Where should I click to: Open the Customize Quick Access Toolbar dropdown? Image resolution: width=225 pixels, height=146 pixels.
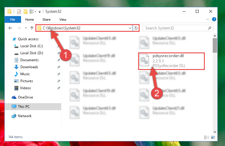pyautogui.click(x=39, y=12)
